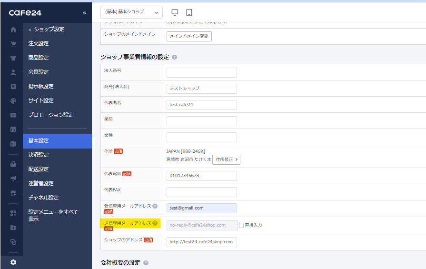Click the ショップのメインドメイン label
The width and height of the screenshot is (426, 269).
[130, 34]
